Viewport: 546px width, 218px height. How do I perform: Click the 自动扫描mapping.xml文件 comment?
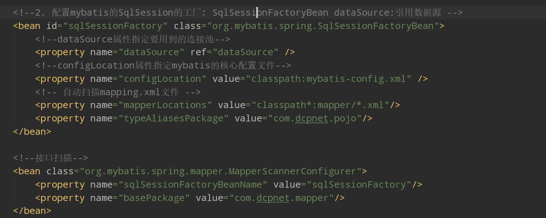pyautogui.click(x=118, y=92)
